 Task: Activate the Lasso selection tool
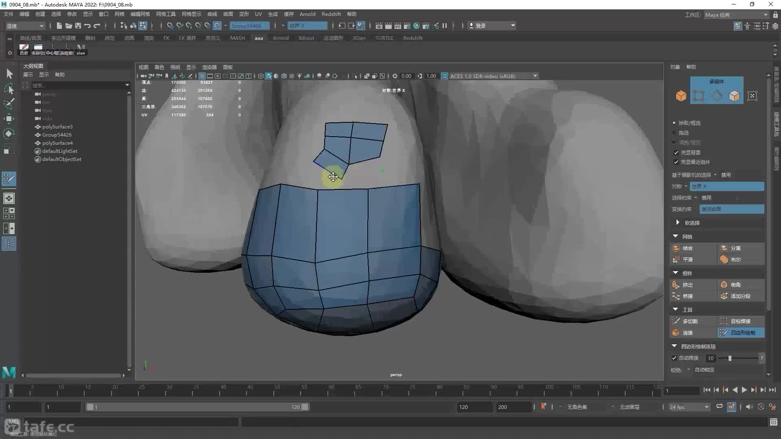(x=9, y=89)
